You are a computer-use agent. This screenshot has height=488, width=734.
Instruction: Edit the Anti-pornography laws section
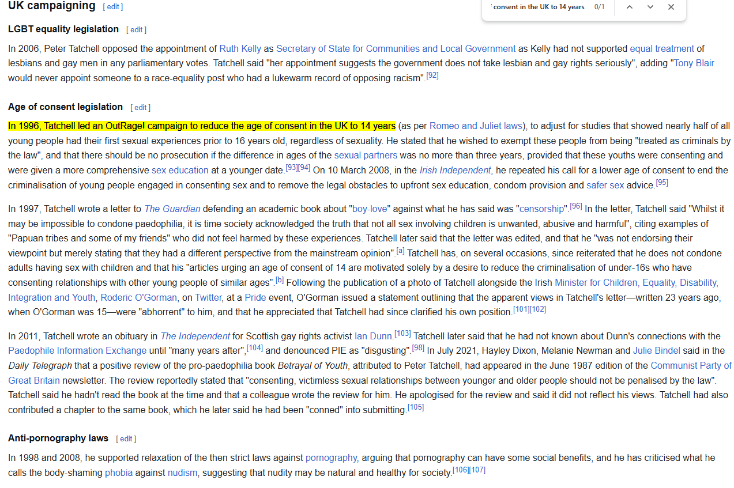click(126, 439)
